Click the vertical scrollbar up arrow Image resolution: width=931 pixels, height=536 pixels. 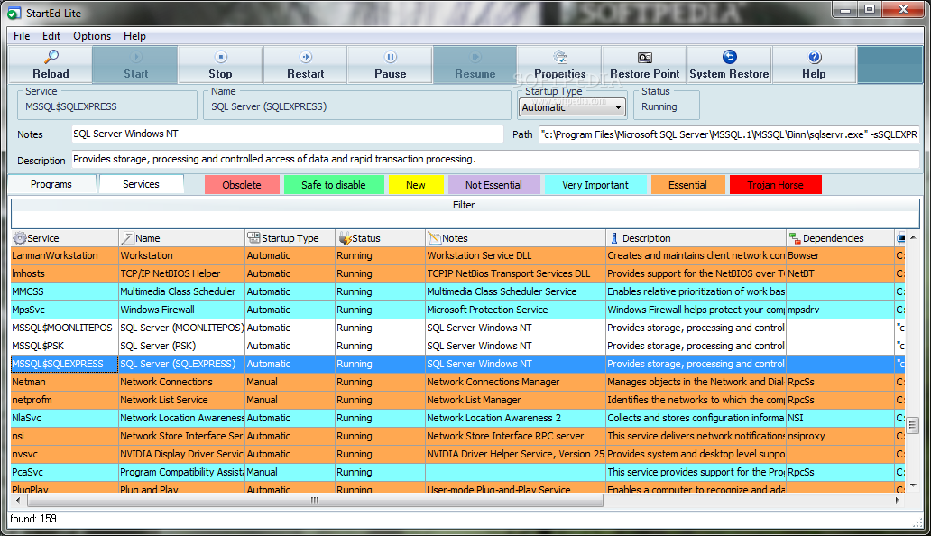point(913,237)
